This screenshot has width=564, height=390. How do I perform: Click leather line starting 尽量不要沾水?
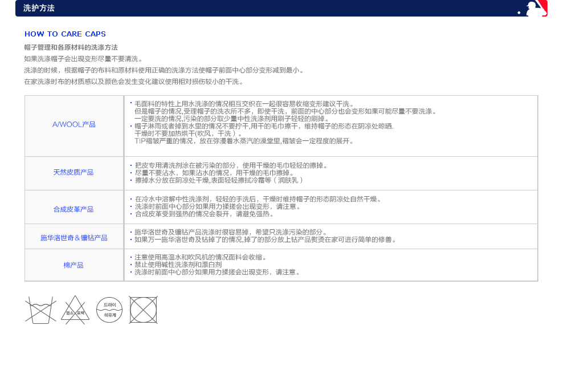214,173
